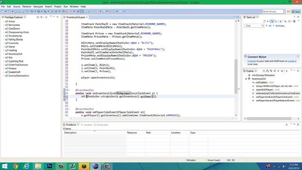This screenshot has height=170, width=302.
Task: Toggle Hide Static Members in Outline toolbar
Action: [x=275, y=71]
